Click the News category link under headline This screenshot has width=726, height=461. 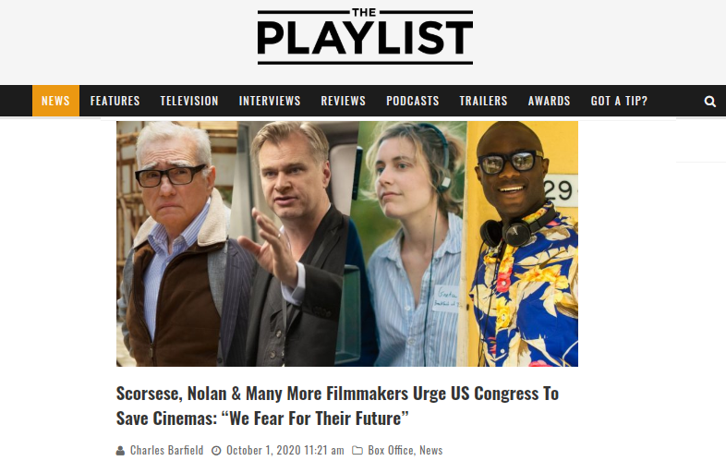coord(431,450)
